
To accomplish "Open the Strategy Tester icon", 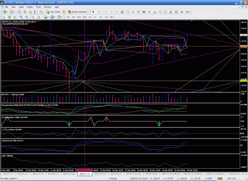I will click(x=41, y=12).
